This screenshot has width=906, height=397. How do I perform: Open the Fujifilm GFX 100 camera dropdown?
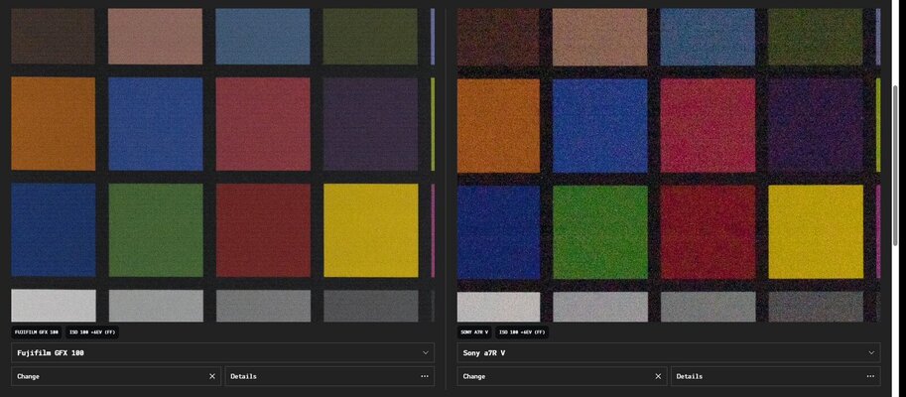pos(222,352)
